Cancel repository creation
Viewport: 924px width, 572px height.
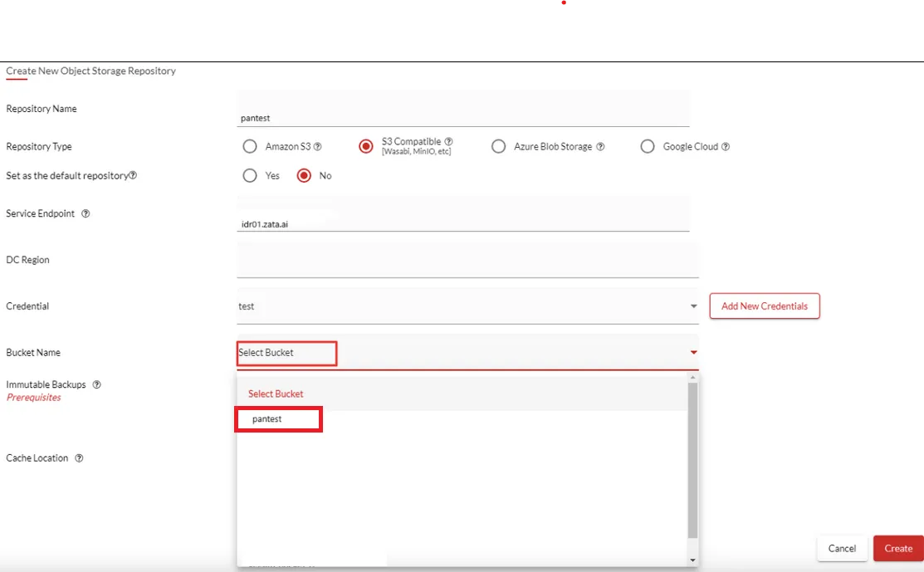click(x=842, y=548)
